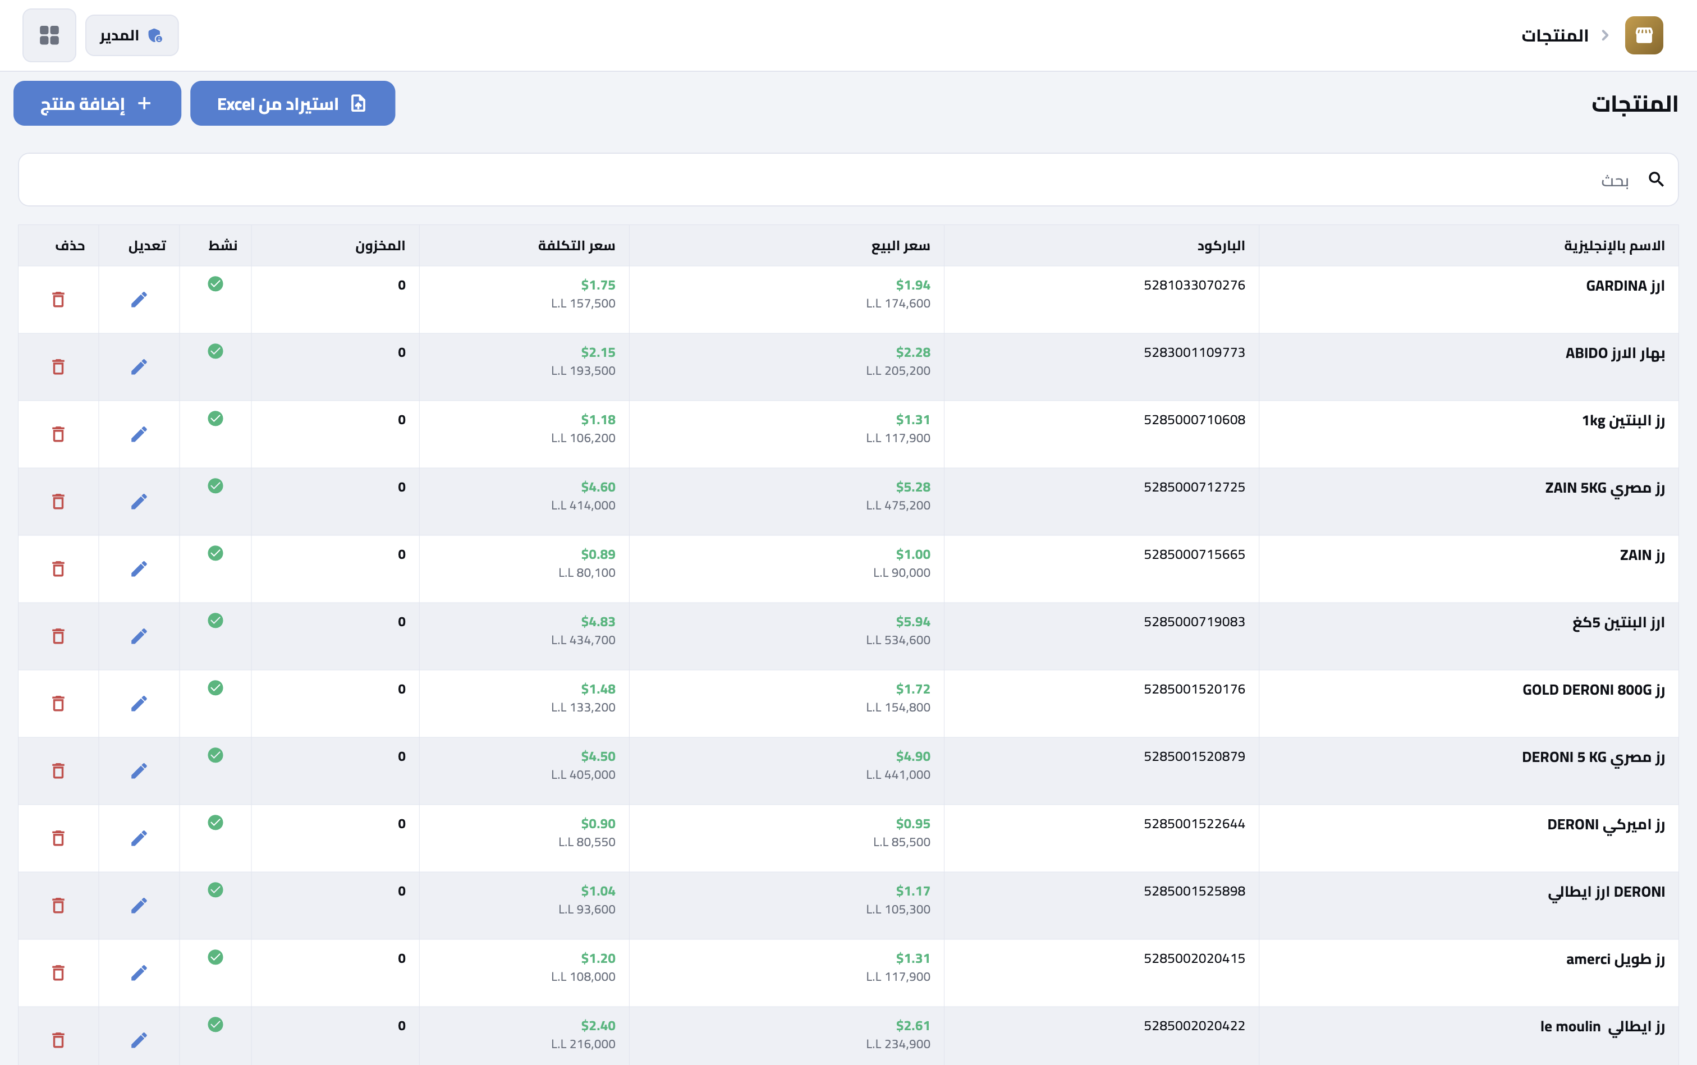The image size is (1697, 1065).
Task: Delete the بهار الارز ABIDO product
Action: [x=58, y=367]
